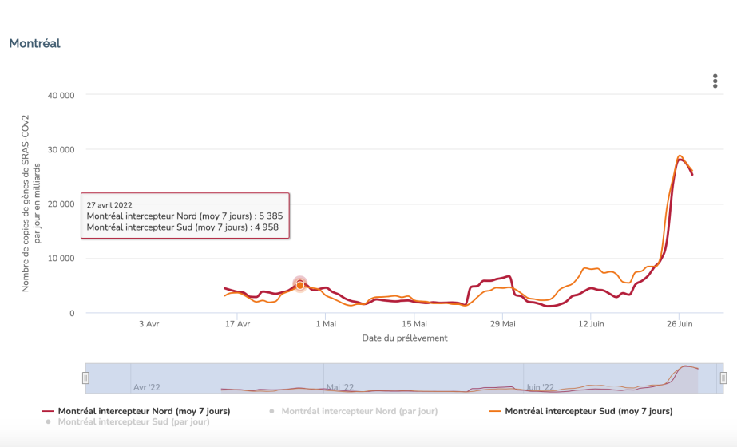The height and width of the screenshot is (447, 737).
Task: Open the chart options three-dot menu
Action: pyautogui.click(x=715, y=81)
